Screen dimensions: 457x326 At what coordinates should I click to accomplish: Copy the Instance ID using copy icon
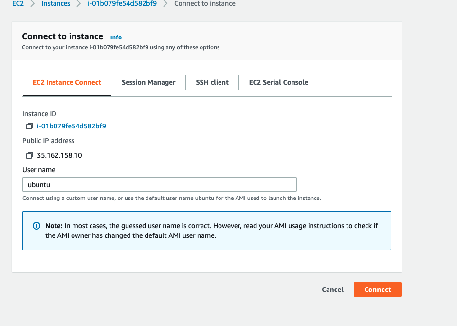point(29,127)
